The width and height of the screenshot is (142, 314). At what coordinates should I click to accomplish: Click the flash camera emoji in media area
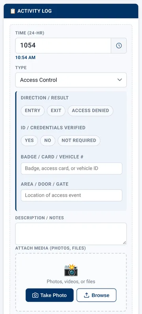(71, 270)
